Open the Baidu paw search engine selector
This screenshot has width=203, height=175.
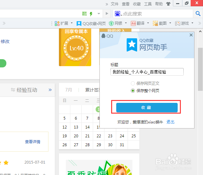pyautogui.click(x=118, y=14)
